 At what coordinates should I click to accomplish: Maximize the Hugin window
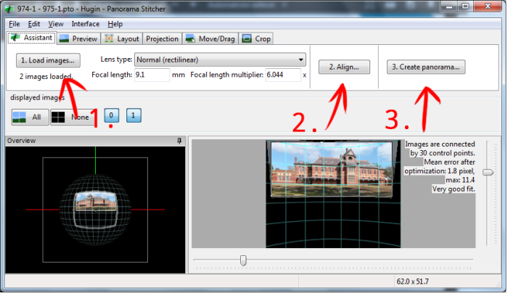tap(465, 7)
